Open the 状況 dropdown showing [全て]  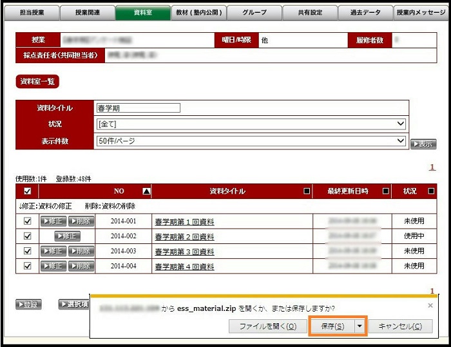coord(251,124)
